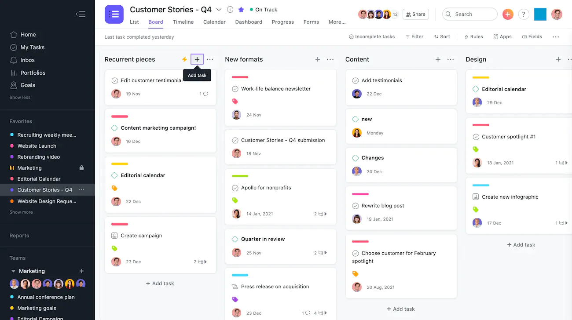Add task to Recurrent pieces with plus icon
The image size is (572, 320).
(197, 59)
